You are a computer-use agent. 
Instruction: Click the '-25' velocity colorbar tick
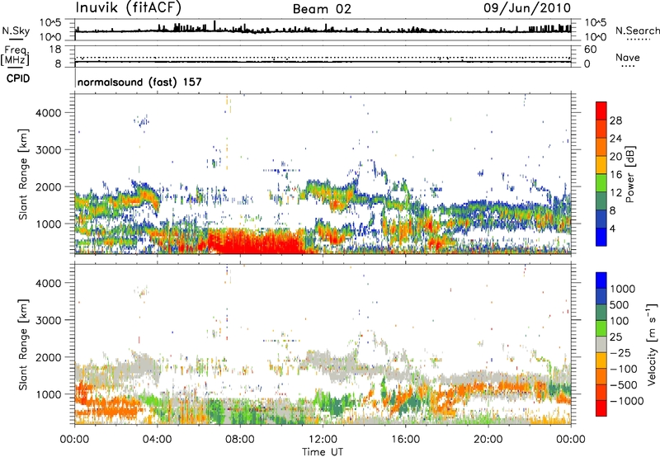(x=620, y=353)
